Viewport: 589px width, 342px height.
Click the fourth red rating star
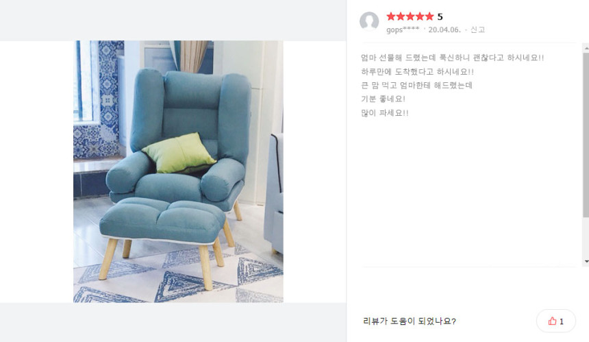[420, 16]
